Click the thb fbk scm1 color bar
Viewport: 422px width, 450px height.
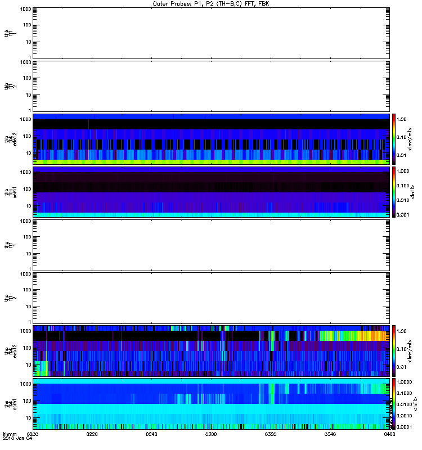[x=394, y=192]
